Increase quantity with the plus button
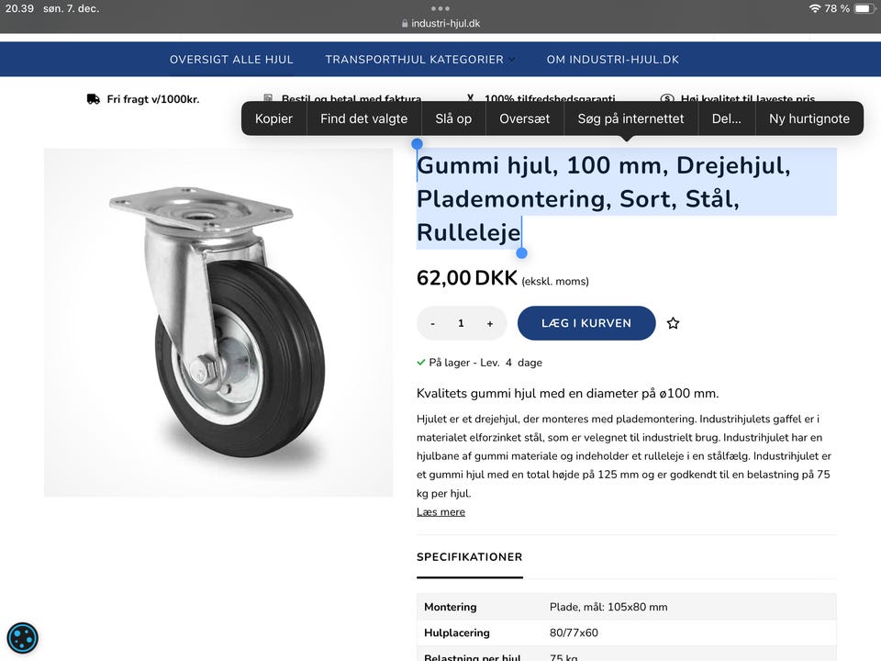Image resolution: width=881 pixels, height=661 pixels. (490, 323)
